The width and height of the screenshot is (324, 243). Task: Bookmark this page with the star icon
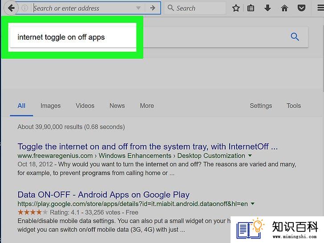(236, 8)
